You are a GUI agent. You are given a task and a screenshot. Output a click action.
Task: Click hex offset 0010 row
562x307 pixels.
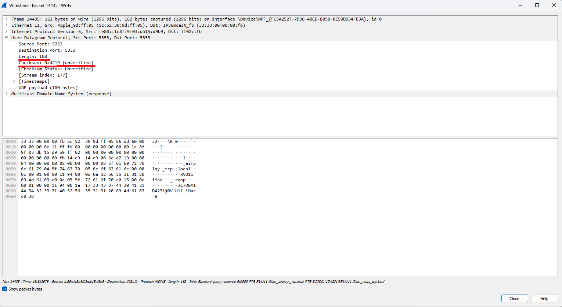pos(11,147)
